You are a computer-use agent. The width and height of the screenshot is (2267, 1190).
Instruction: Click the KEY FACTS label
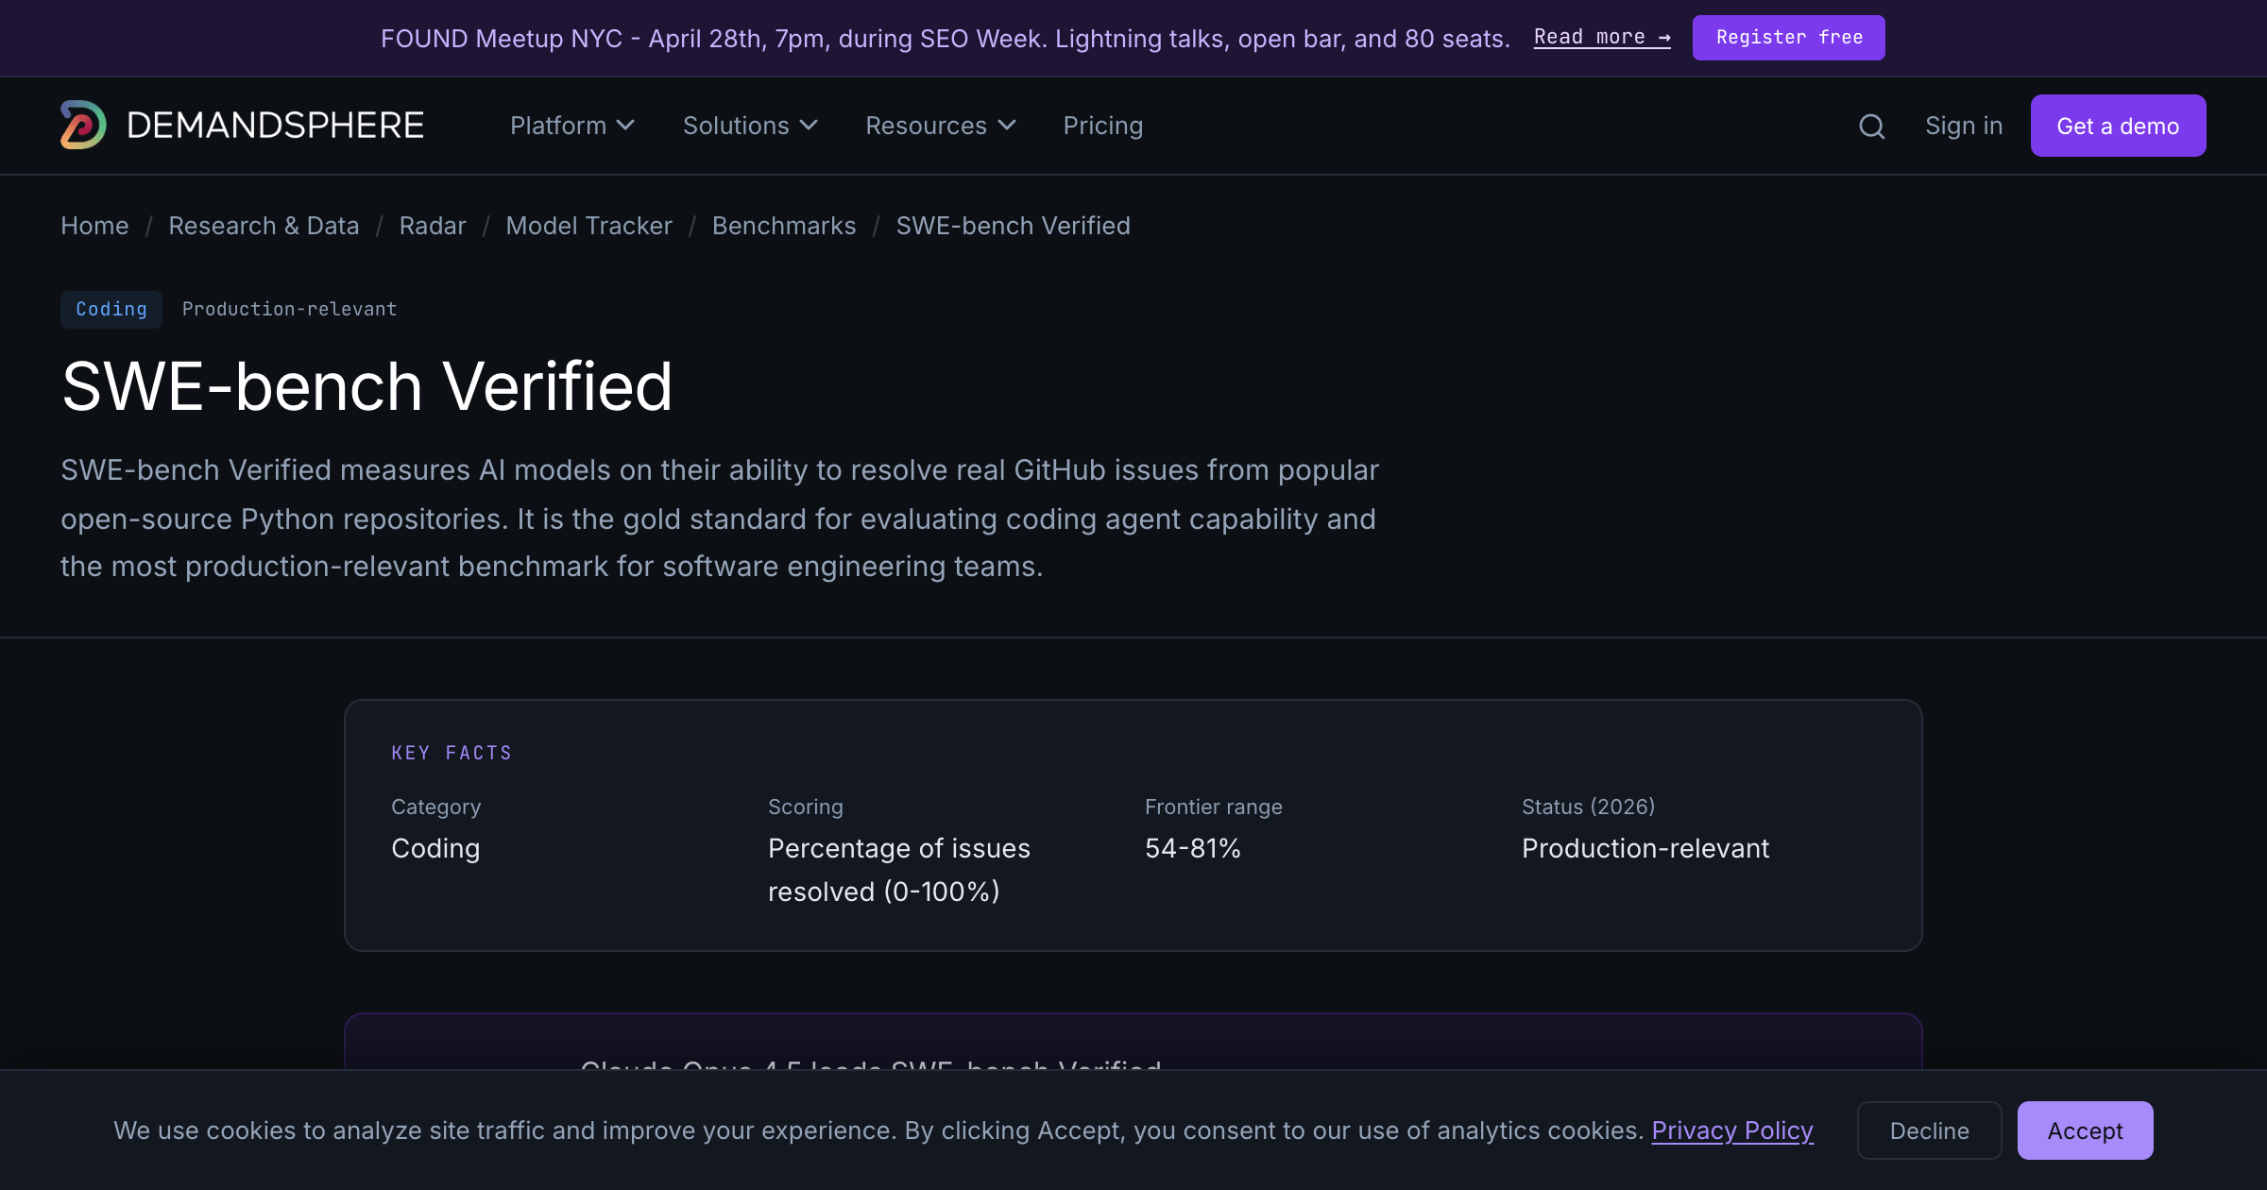tap(452, 753)
